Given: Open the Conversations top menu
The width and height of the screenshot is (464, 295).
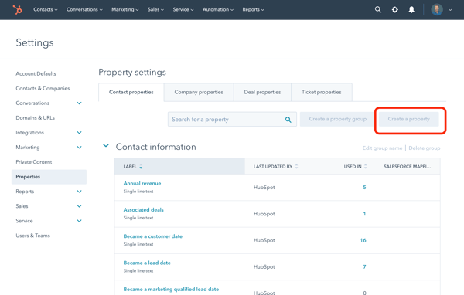Looking at the screenshot, I should click(84, 9).
